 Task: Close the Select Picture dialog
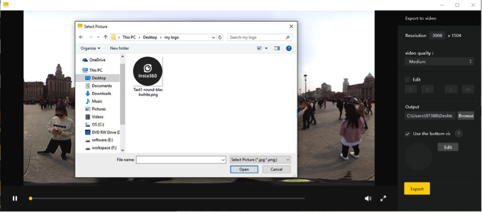[291, 26]
